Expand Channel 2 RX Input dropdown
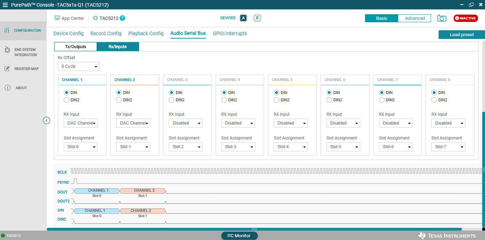This screenshot has width=485, height=240. tap(133, 123)
